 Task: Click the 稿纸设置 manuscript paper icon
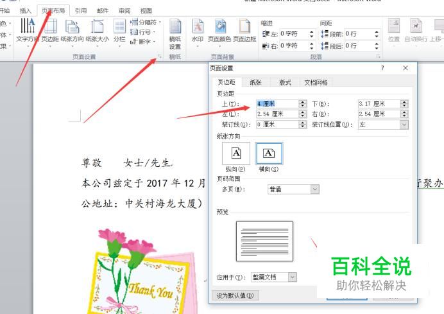[175, 34]
